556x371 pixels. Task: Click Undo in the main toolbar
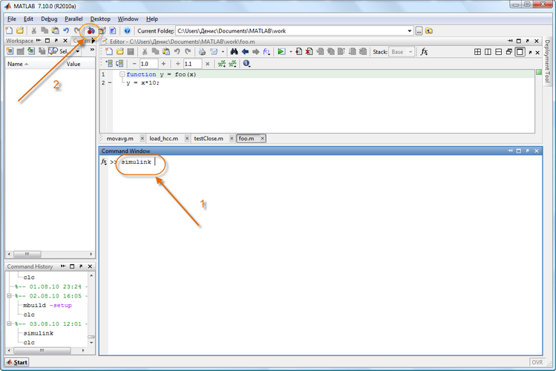[66, 31]
